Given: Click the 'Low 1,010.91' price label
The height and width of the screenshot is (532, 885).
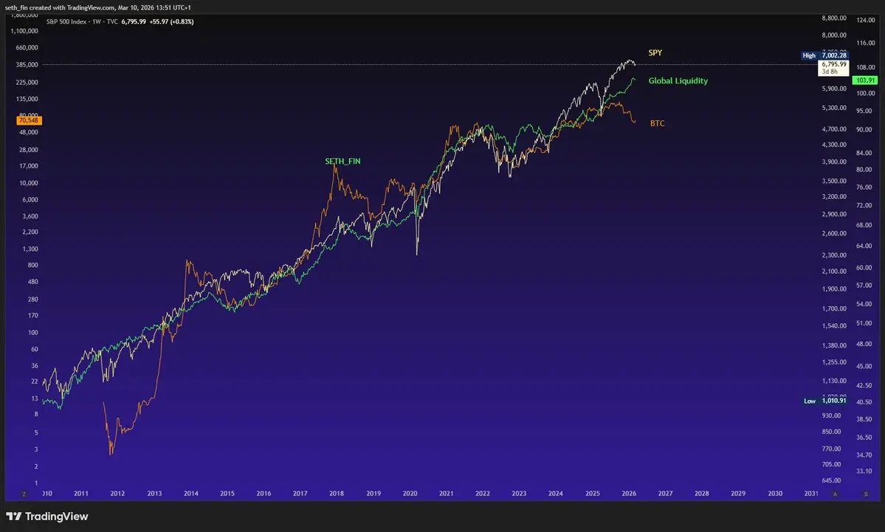Looking at the screenshot, I should [x=825, y=401].
